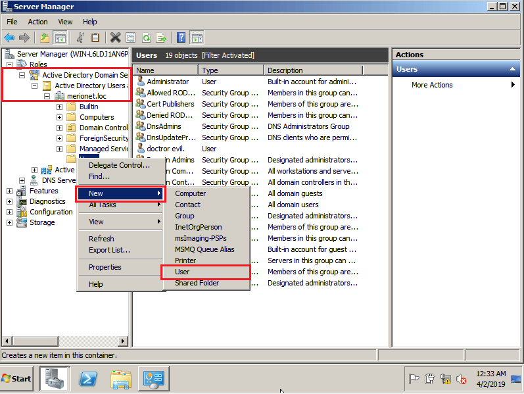The height and width of the screenshot is (394, 524).
Task: Click the Paste clipboard toolbar icon
Action: (x=95, y=37)
